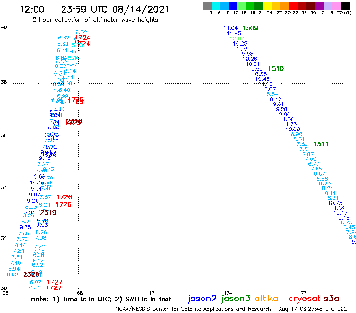Screen dimensions: 356x313
Task: Click the lavender swatch in the color scale
Action: coord(328,6)
